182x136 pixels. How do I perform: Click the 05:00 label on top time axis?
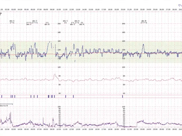26,10
